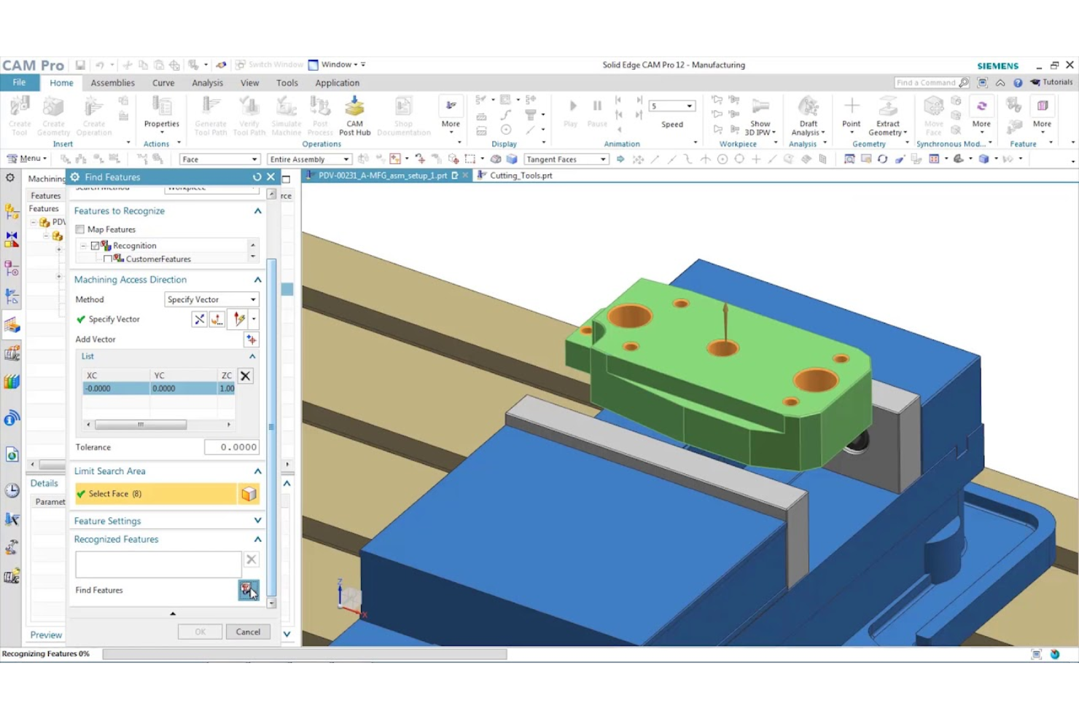Open the animation Speed dropdown
Image resolution: width=1079 pixels, height=719 pixels.
coord(671,106)
